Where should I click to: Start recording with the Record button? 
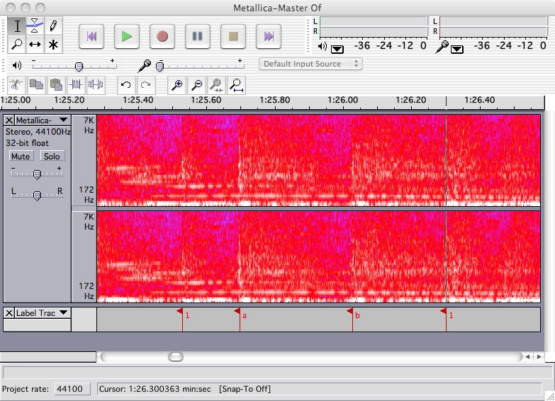[162, 36]
